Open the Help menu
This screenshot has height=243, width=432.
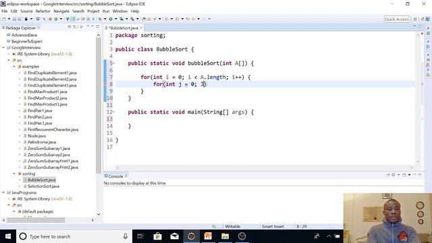[x=135, y=11]
